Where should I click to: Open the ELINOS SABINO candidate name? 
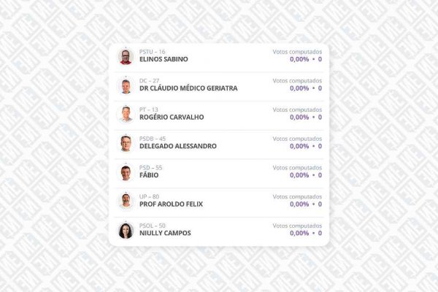164,59
